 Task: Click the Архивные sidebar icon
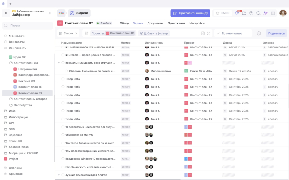point(5,174)
